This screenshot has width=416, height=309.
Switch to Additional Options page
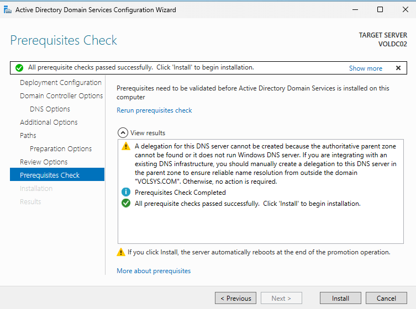[x=49, y=122]
